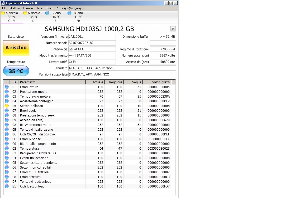Viewport: 304px width, 198px height.
Task: Click the CrystalDiskInfo title bar icon
Action: 3,3
